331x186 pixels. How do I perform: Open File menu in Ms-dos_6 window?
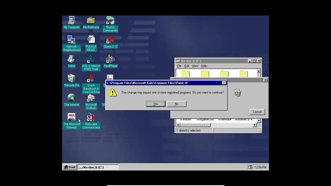pos(179,66)
